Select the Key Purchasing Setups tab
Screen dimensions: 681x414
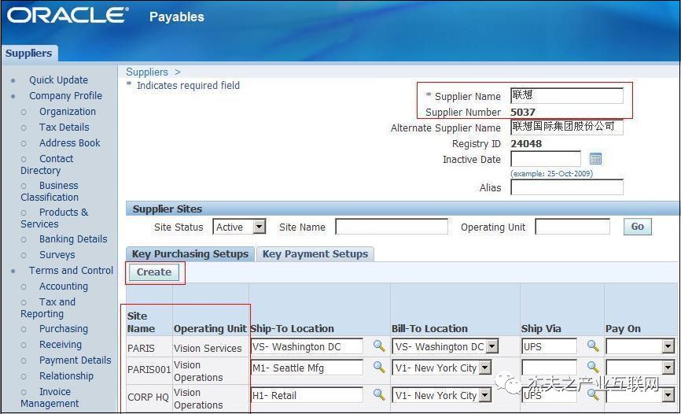pyautogui.click(x=190, y=254)
